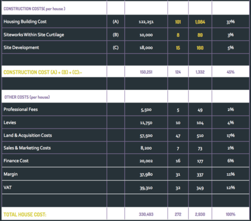Select the '(B)' reference cell
The height and width of the screenshot is (221, 251).
tap(115, 35)
